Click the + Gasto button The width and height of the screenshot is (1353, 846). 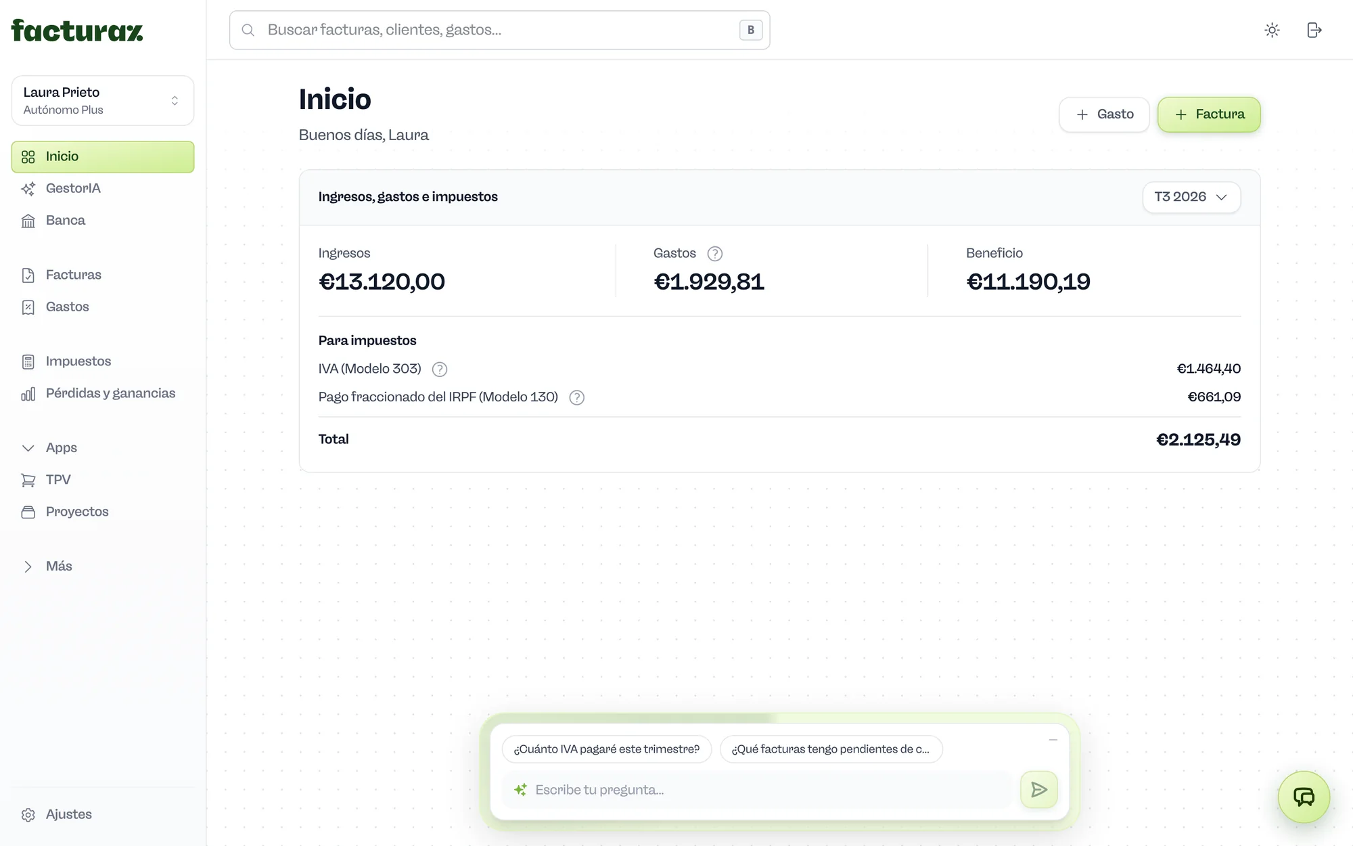coord(1104,114)
